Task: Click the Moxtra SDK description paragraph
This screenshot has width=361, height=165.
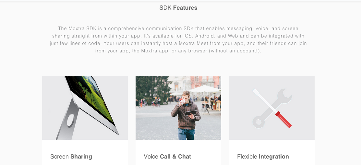Action: [178, 39]
